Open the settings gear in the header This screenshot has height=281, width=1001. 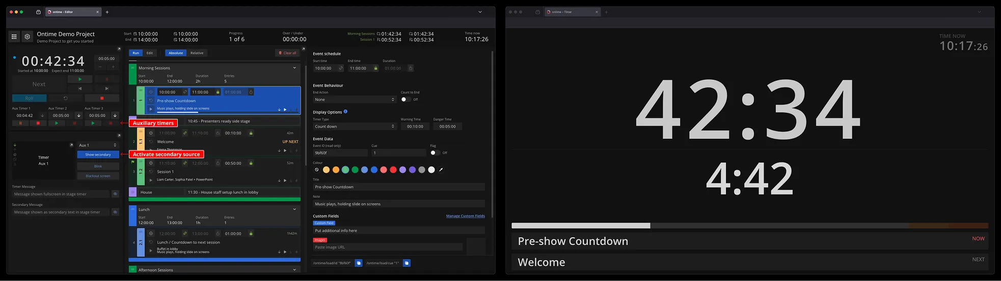pyautogui.click(x=28, y=37)
